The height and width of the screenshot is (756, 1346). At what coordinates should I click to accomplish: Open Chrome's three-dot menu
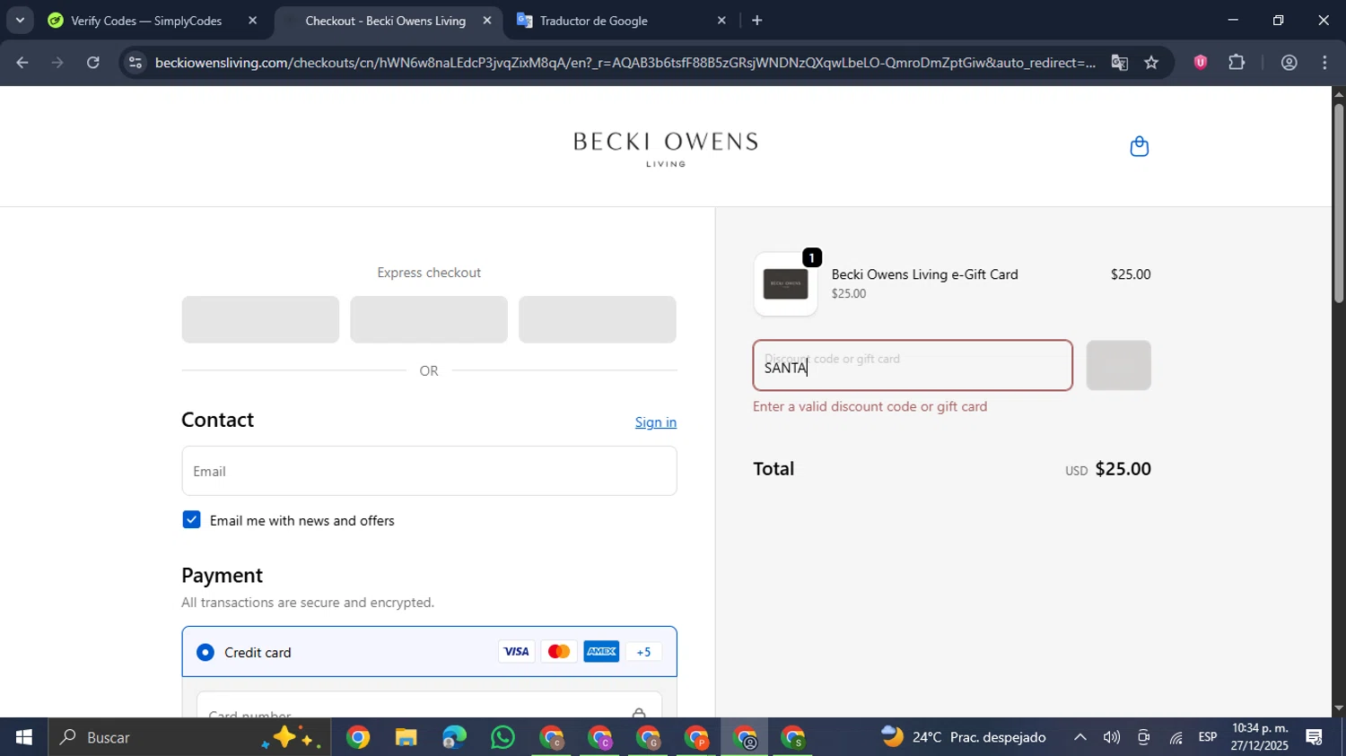pos(1324,63)
